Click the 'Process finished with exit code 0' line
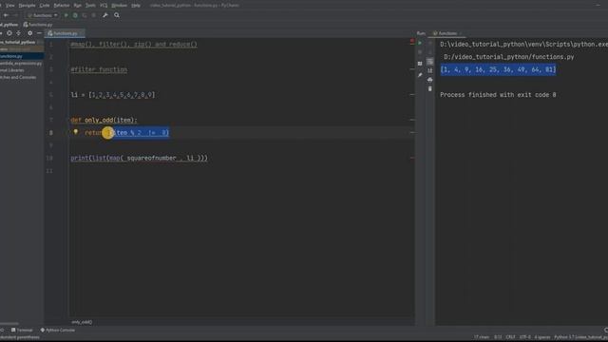The width and height of the screenshot is (608, 342). [498, 95]
